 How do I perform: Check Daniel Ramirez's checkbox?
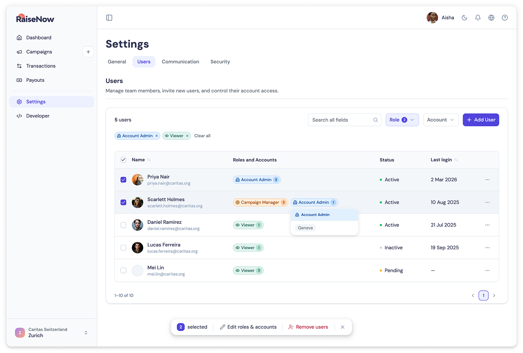[x=124, y=225]
